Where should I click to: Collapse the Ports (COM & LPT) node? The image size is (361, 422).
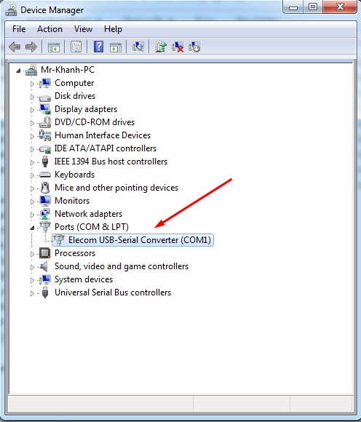tap(32, 228)
